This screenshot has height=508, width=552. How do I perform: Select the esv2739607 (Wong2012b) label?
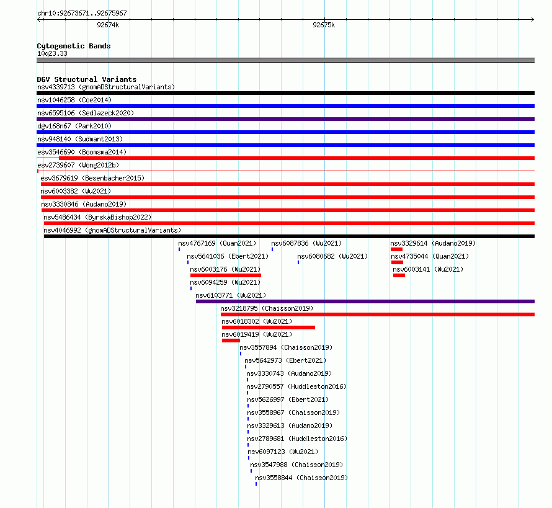pos(78,165)
